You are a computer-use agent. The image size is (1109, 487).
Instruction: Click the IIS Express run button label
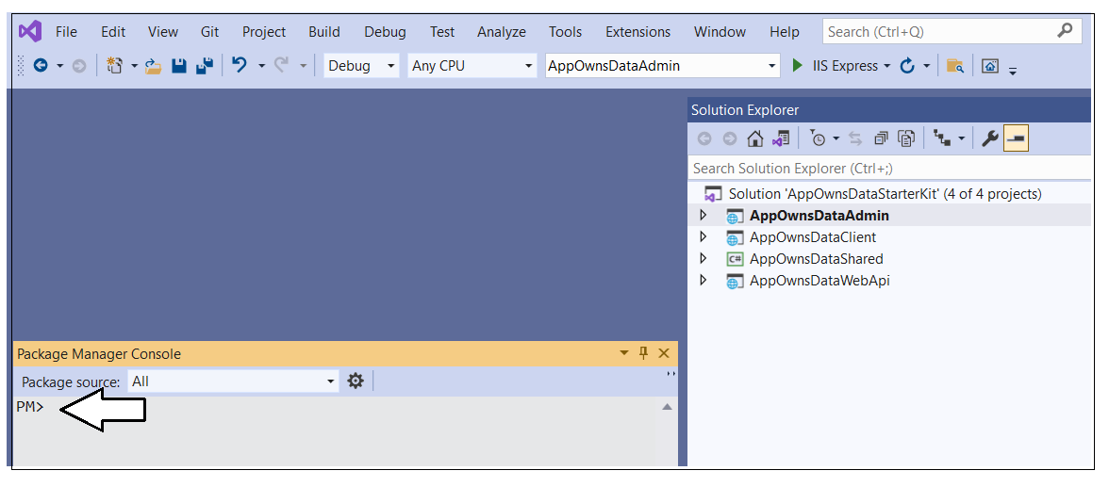(x=845, y=66)
